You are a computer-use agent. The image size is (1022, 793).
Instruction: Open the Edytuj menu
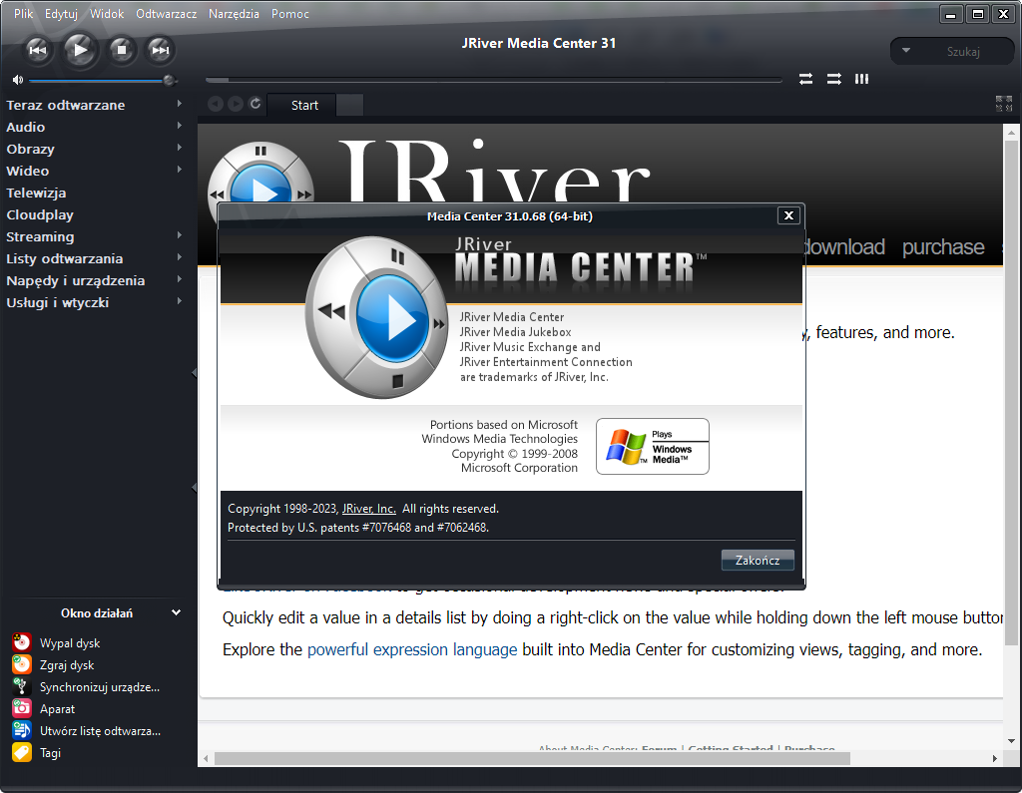coord(61,14)
